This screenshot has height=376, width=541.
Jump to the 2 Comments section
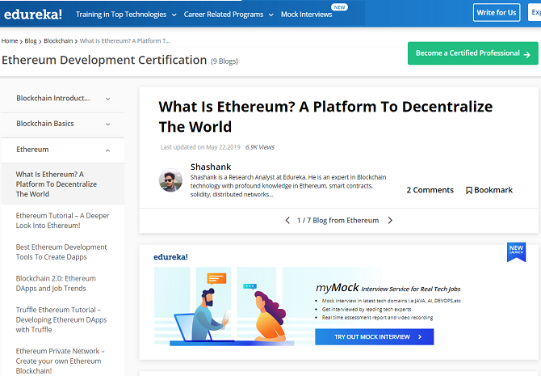click(x=430, y=190)
